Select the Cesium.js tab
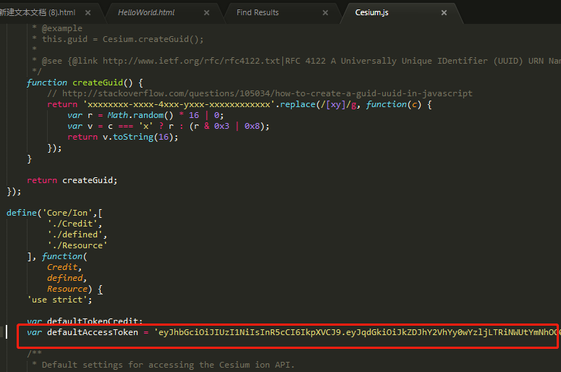The height and width of the screenshot is (372, 561). click(372, 12)
